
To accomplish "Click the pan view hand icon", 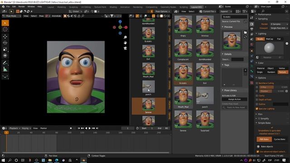I will coord(125,43).
